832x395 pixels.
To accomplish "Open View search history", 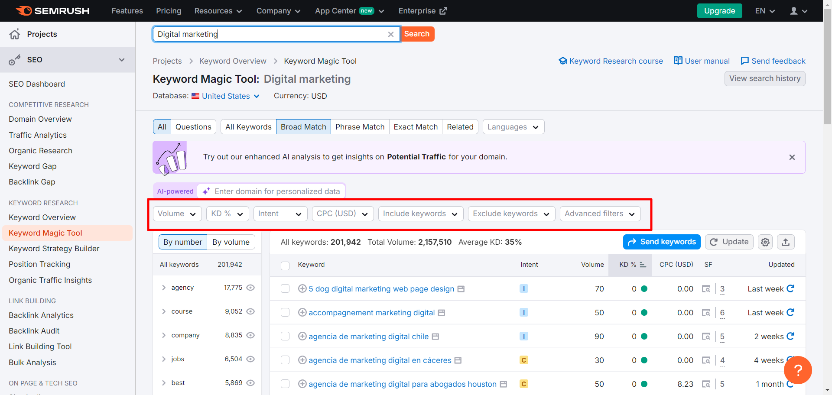I will click(x=765, y=78).
